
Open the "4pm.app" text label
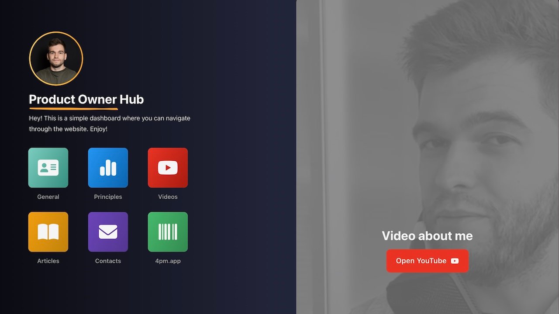coord(168,261)
